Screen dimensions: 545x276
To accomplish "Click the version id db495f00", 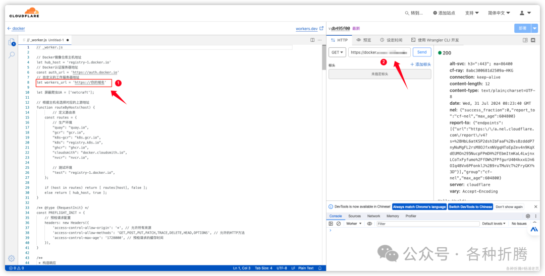I will click(x=340, y=28).
